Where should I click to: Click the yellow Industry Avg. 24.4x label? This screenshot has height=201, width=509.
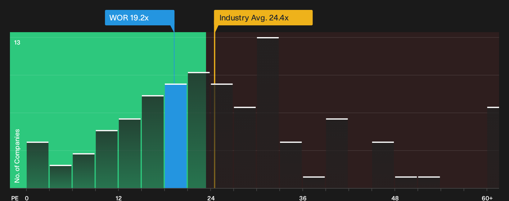(263, 18)
